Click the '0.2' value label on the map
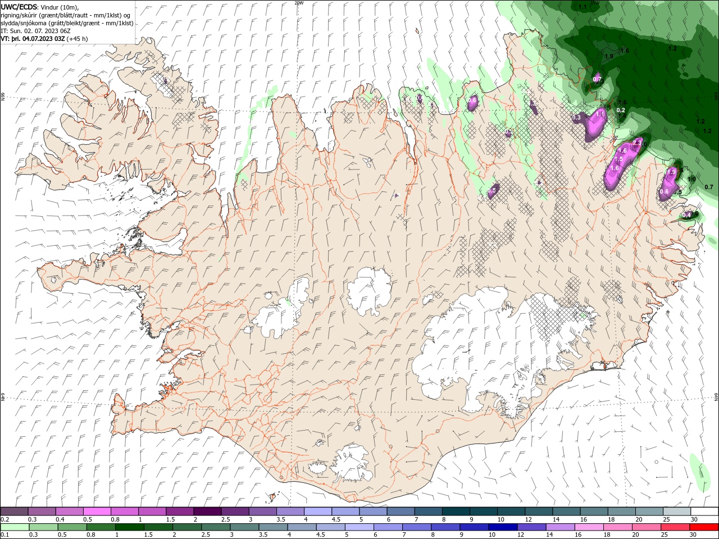The image size is (719, 539). point(621,110)
